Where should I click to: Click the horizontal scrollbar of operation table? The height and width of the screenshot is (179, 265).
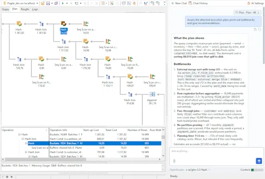coord(45,159)
